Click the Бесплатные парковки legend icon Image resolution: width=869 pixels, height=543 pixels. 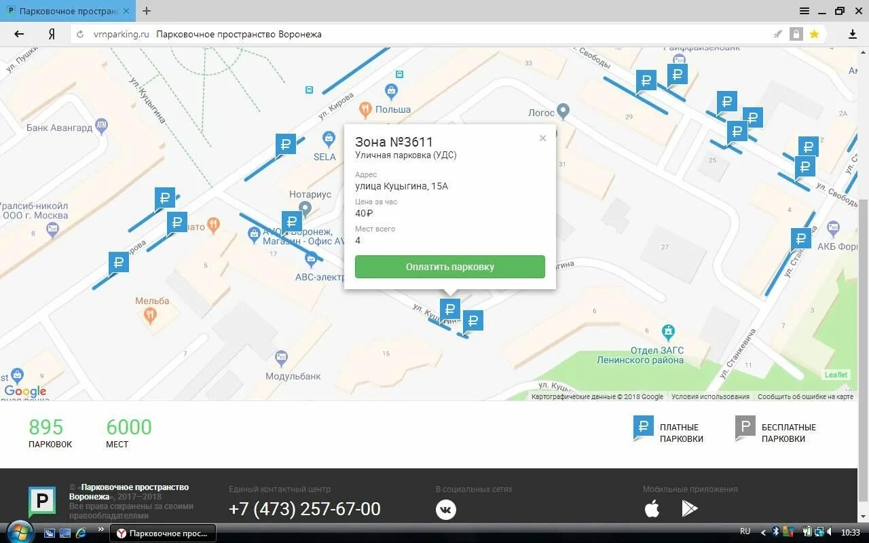745,428
